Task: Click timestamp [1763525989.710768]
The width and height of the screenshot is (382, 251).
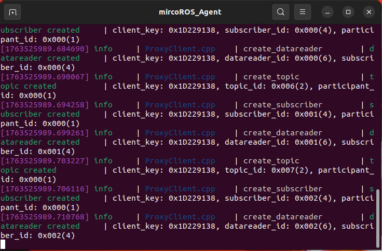Action: point(45,217)
